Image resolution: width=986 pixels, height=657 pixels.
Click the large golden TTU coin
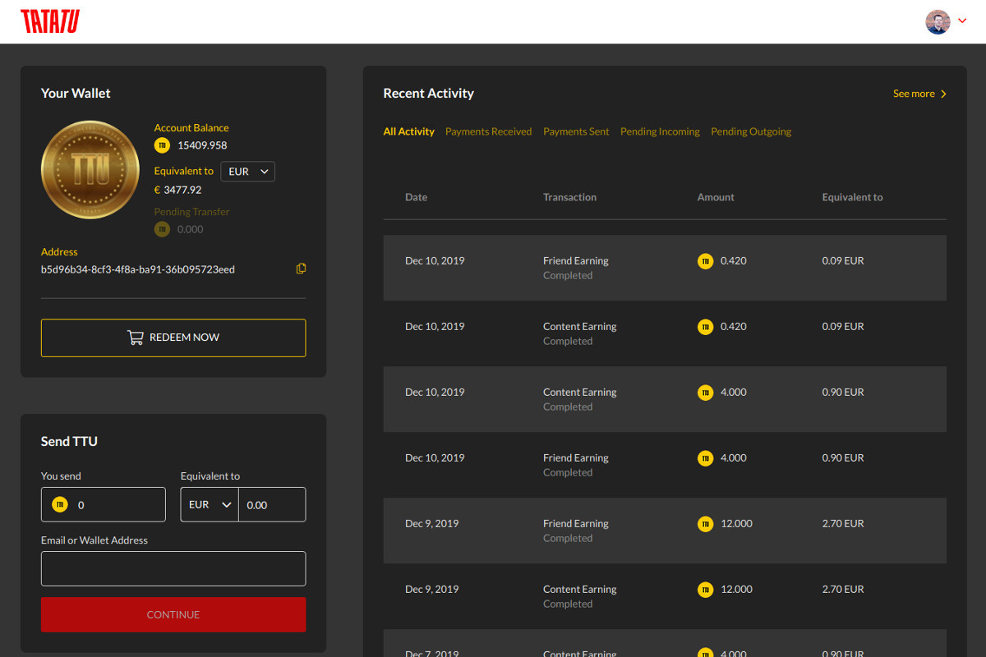pyautogui.click(x=90, y=169)
